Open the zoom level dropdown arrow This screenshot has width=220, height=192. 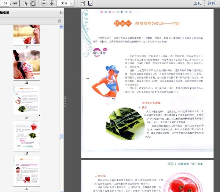[72, 3]
